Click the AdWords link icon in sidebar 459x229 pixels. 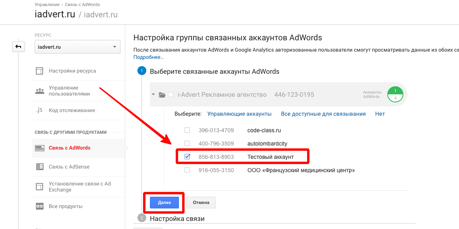click(x=39, y=148)
